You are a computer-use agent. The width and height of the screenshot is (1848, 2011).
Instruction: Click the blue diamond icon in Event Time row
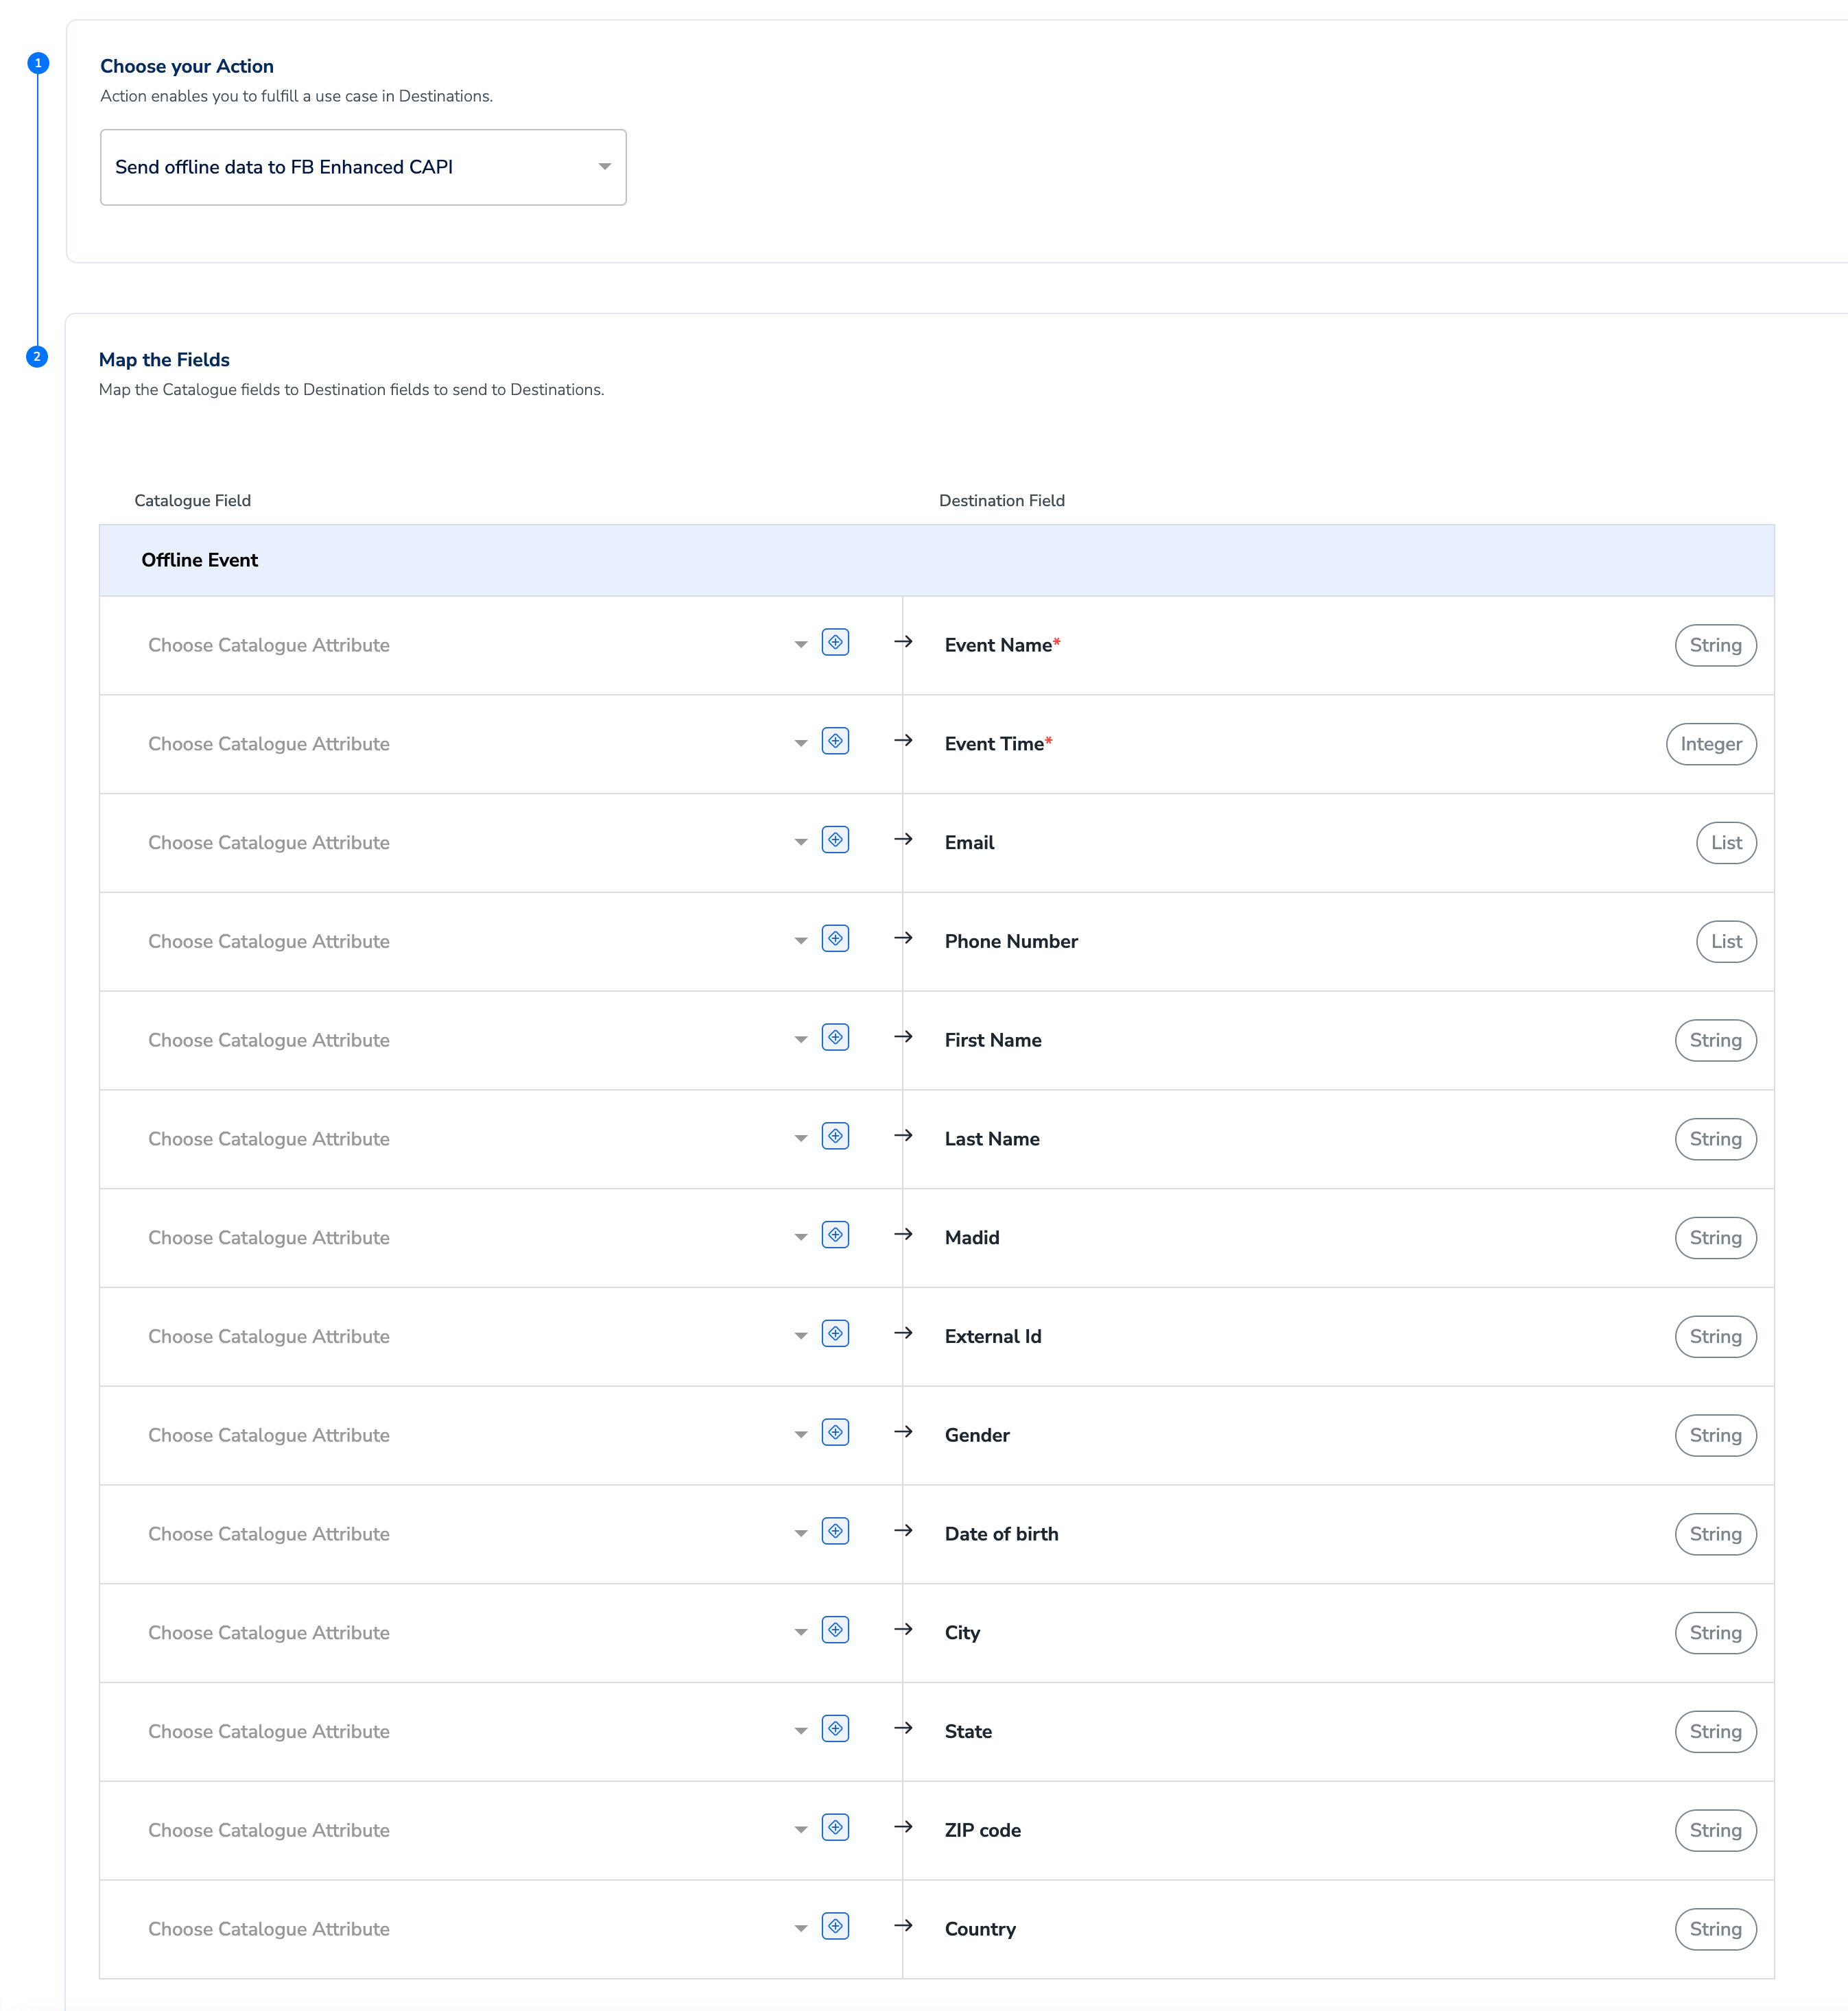tap(835, 741)
